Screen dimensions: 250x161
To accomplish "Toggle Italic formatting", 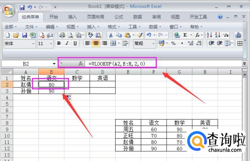I will [x=67, y=43].
